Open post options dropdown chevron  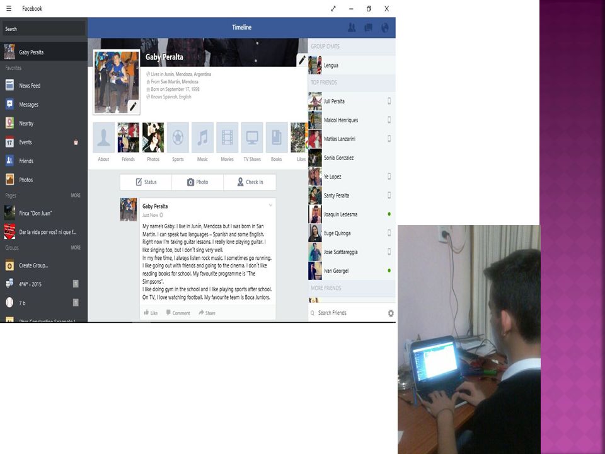270,205
